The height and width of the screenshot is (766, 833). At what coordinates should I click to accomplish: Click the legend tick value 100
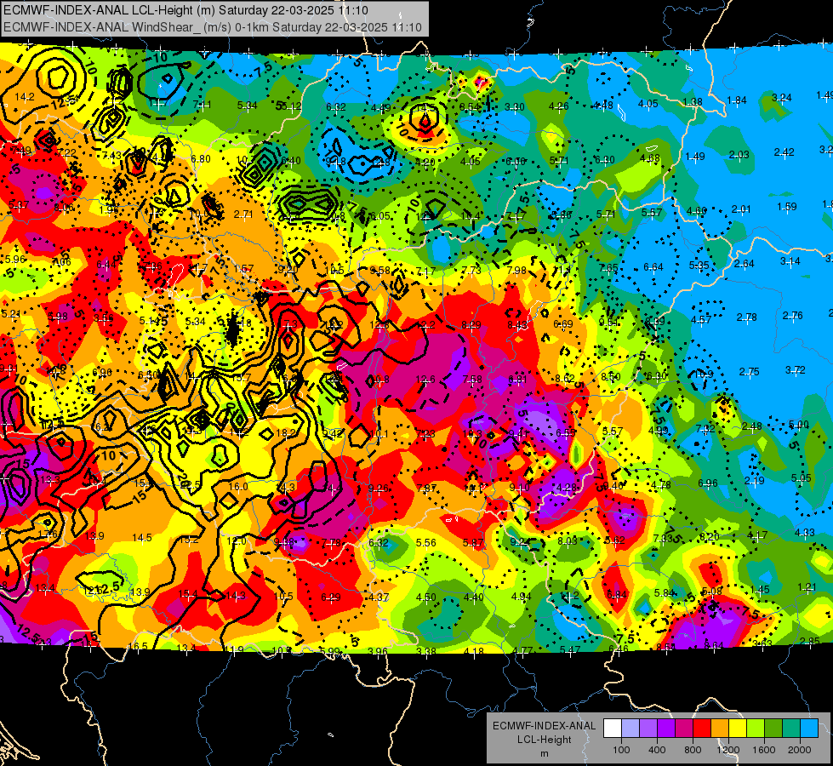(x=622, y=750)
